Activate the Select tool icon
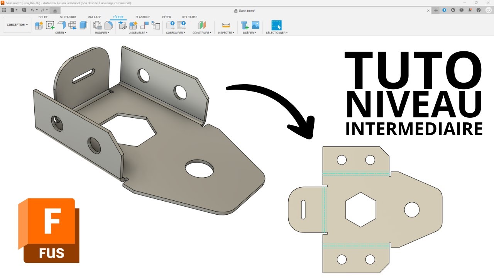Image resolution: width=494 pixels, height=278 pixels. pos(276,25)
